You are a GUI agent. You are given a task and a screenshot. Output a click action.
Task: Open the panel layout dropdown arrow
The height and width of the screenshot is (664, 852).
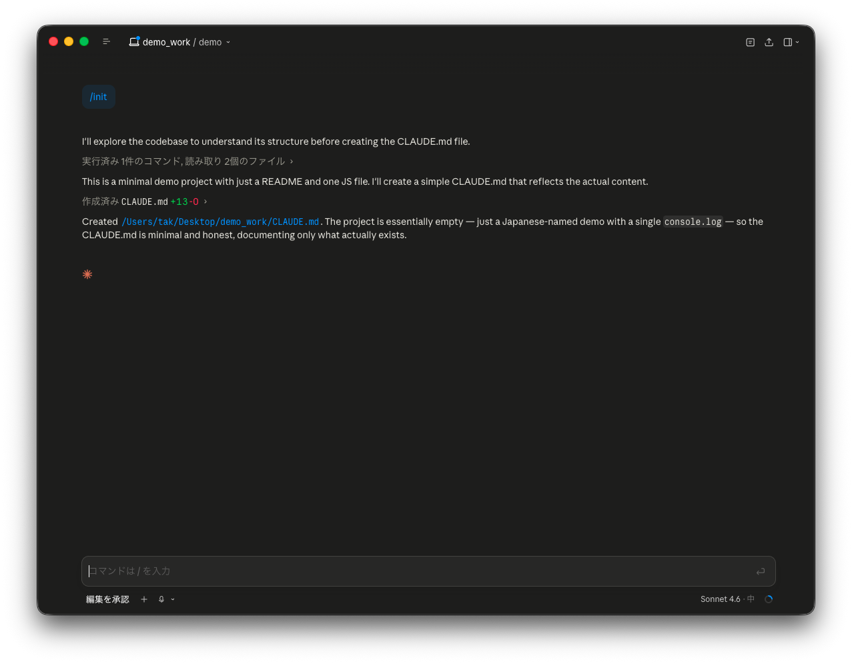797,42
